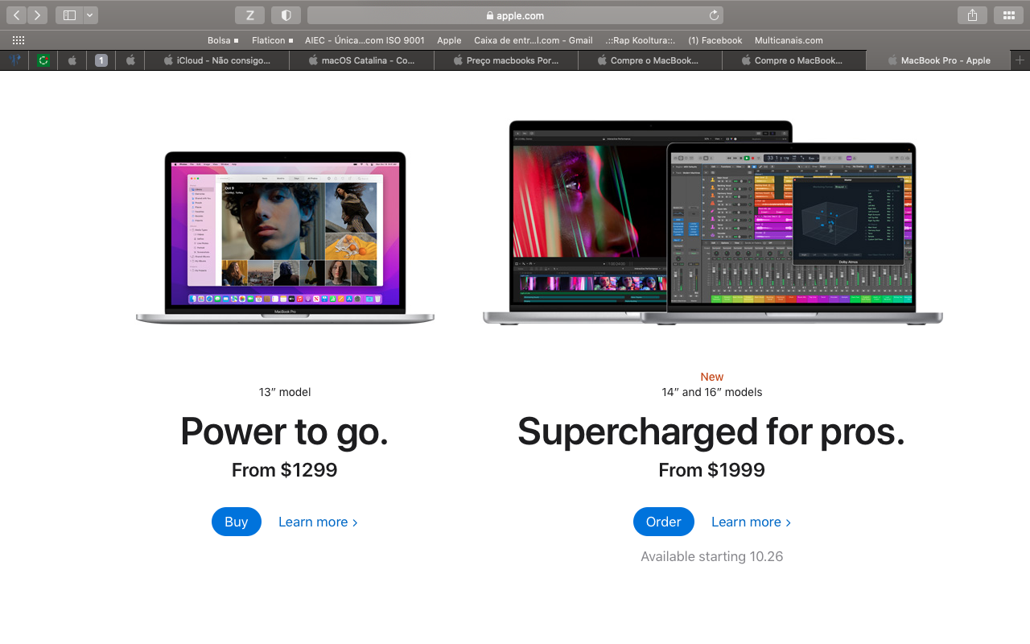Click Order for 14 and 16-inch models
Image resolution: width=1030 pixels, height=644 pixels.
(x=664, y=522)
